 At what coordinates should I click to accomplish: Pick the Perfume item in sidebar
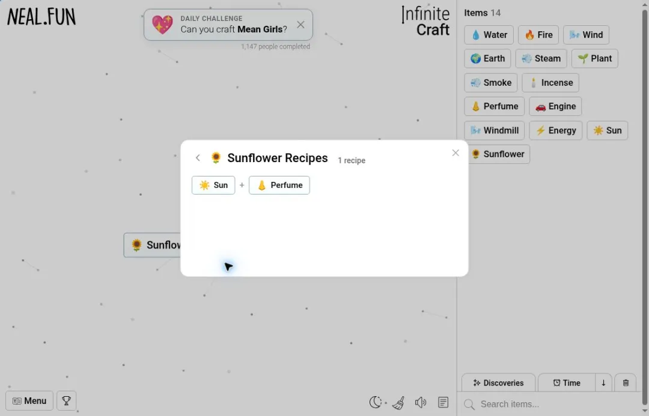494,106
